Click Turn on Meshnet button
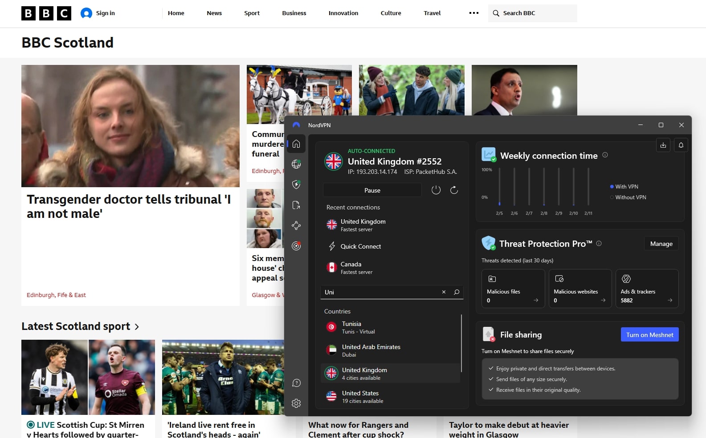This screenshot has width=706, height=438. click(650, 335)
